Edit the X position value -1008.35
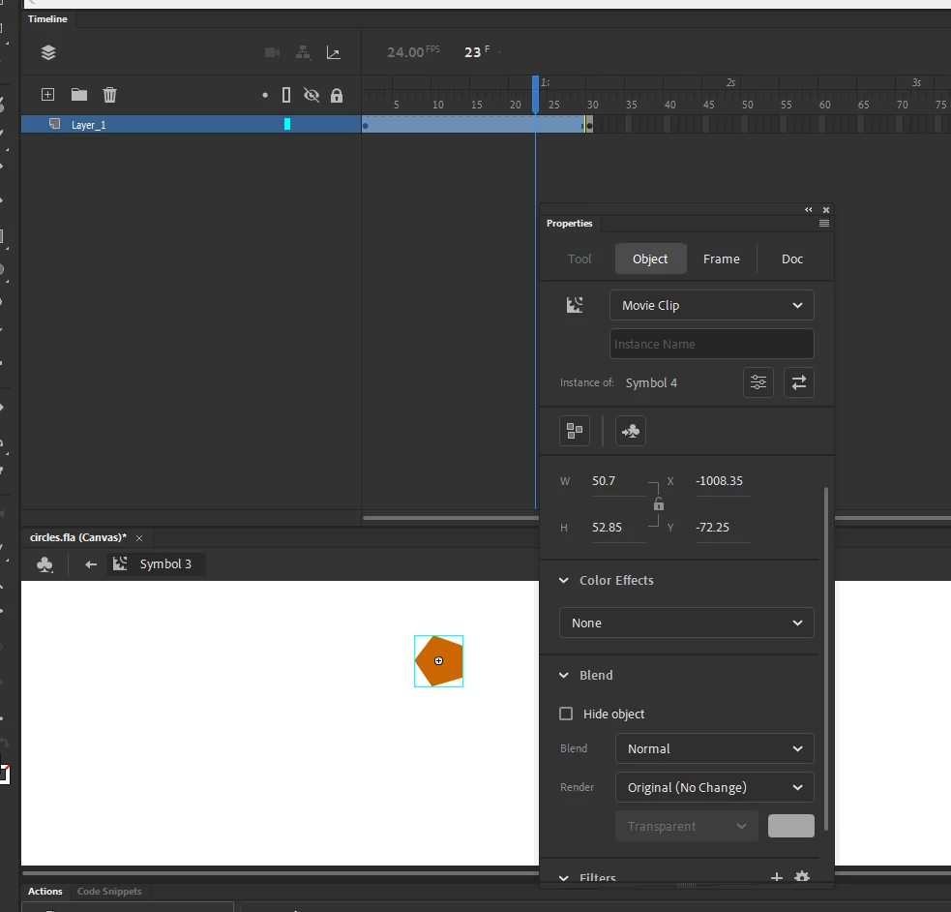Viewport: 951px width, 912px height. [x=723, y=481]
